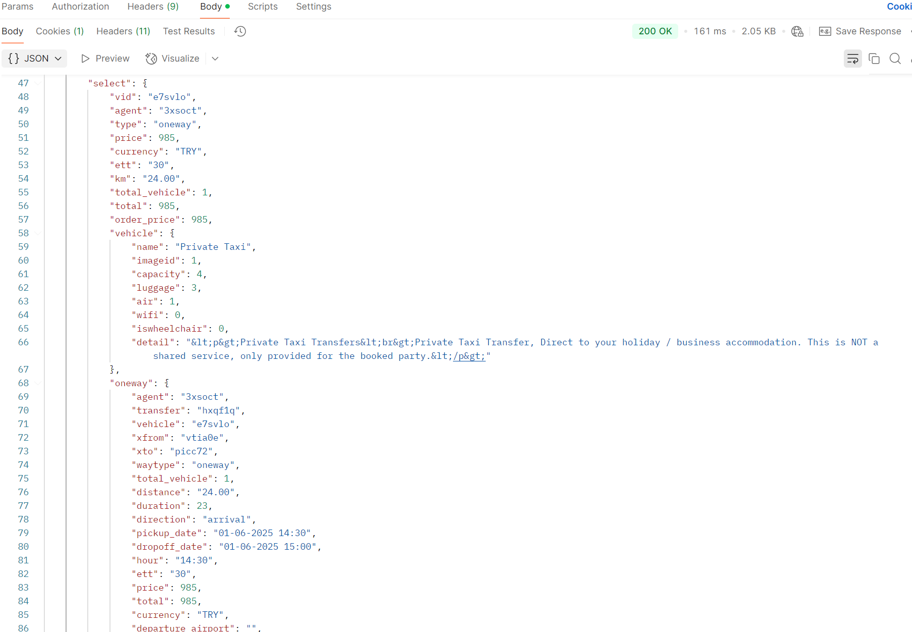The width and height of the screenshot is (912, 632).
Task: Switch to request Headers (9) tab
Action: pos(153,7)
